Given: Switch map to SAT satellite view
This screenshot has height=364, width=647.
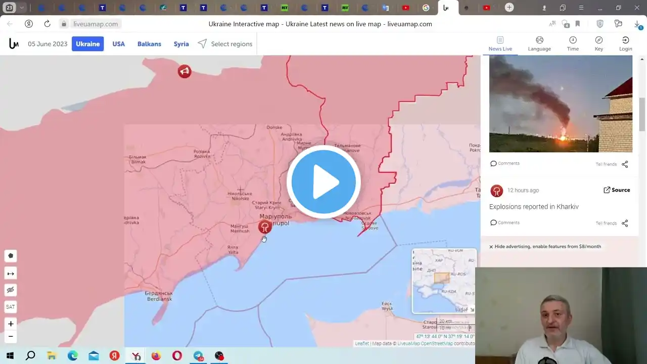Looking at the screenshot, I should 11,307.
